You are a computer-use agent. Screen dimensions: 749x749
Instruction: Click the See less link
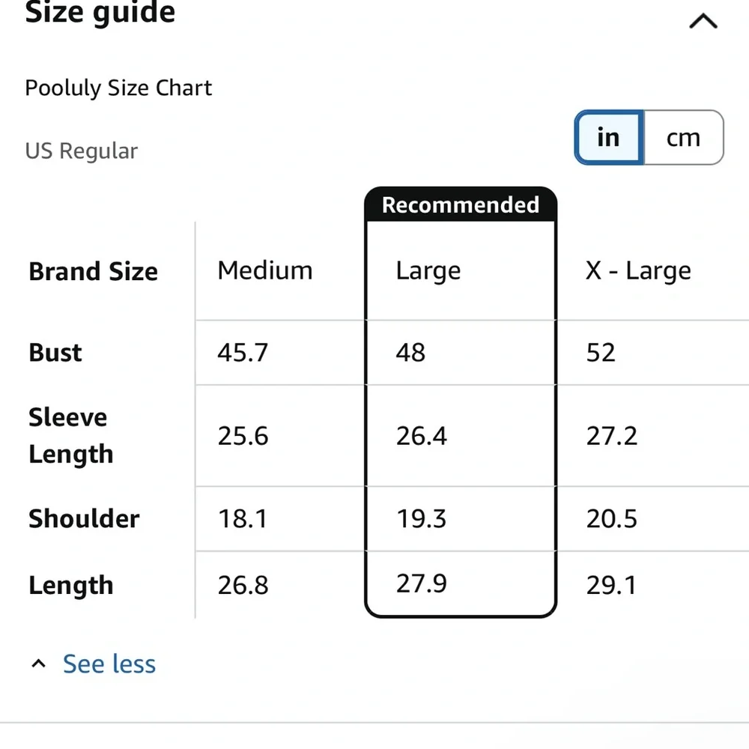109,664
